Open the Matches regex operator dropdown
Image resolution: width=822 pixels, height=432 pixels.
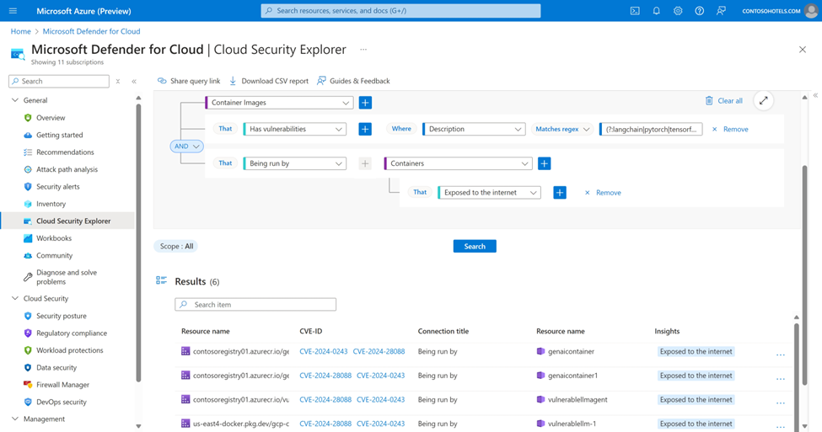click(x=562, y=129)
